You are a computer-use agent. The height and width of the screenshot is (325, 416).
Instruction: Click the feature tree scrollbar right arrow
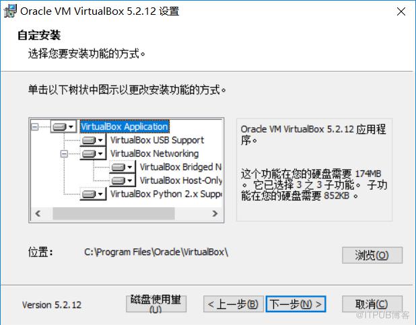(x=215, y=213)
